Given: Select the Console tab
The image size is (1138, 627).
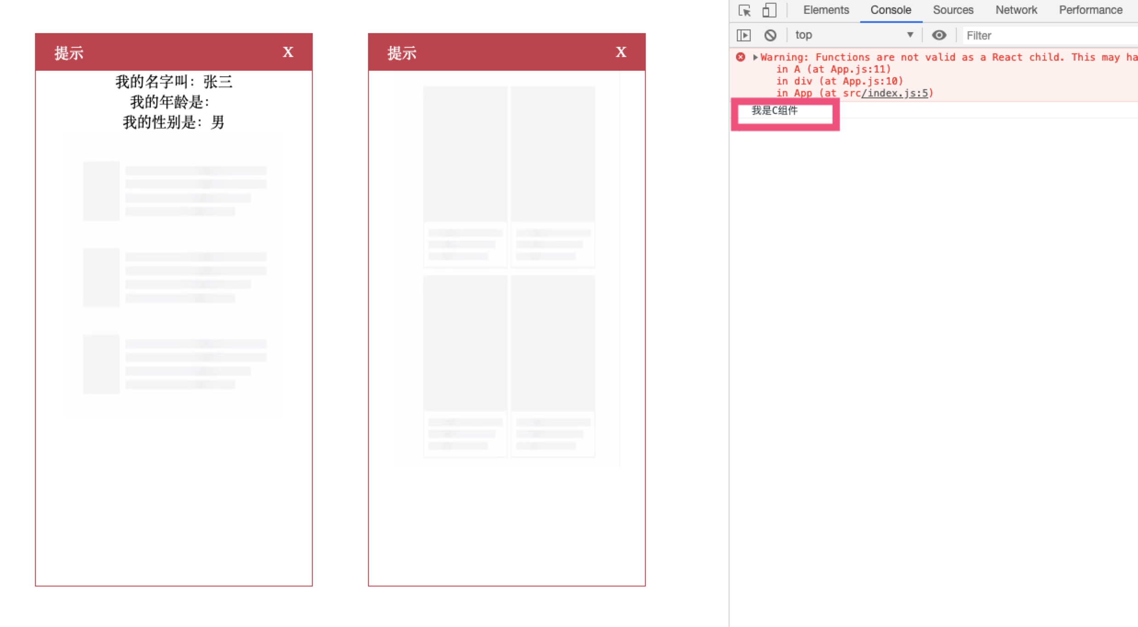Looking at the screenshot, I should tap(891, 10).
